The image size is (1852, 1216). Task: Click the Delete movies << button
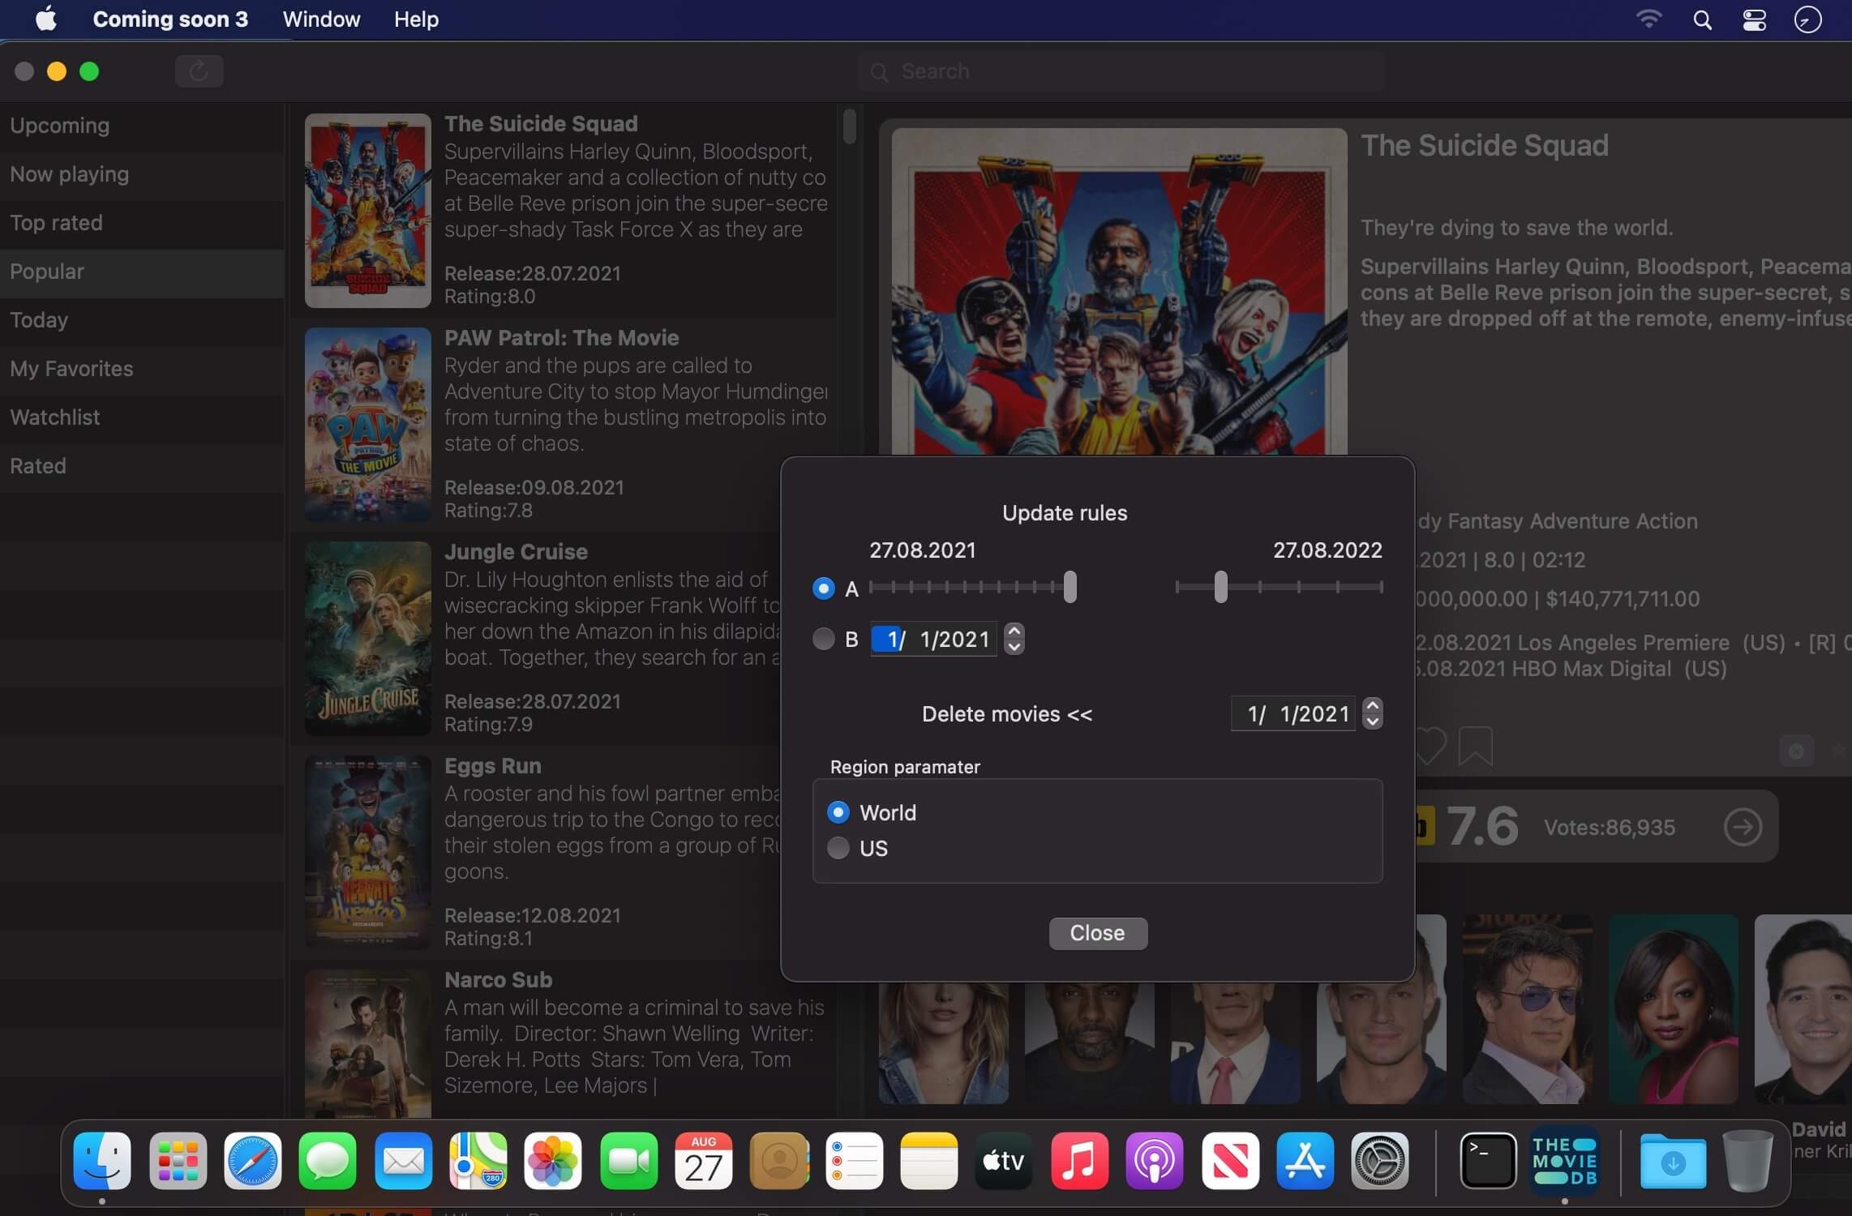(1007, 714)
